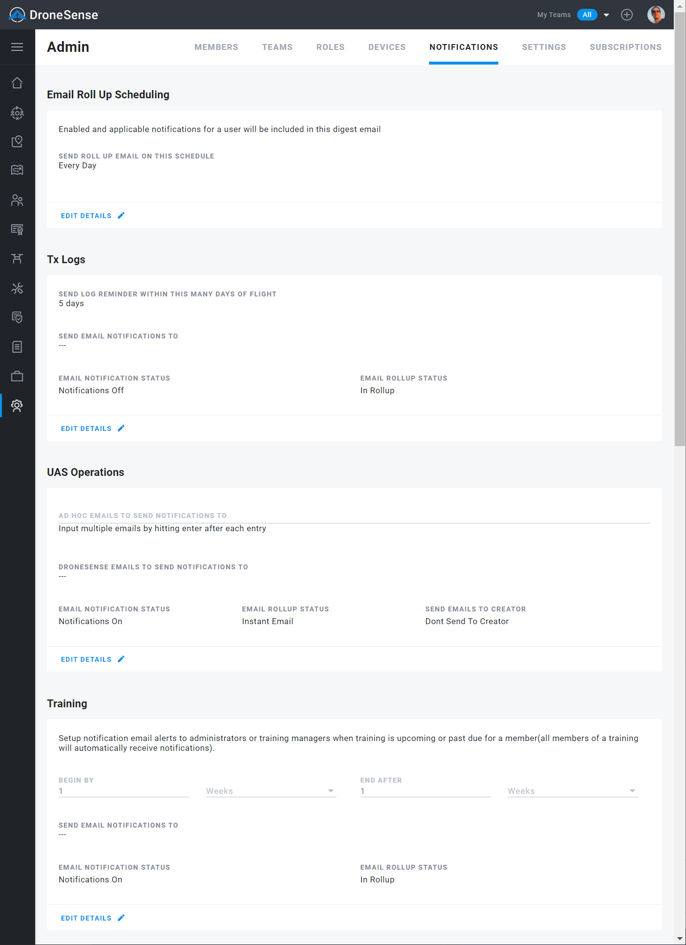Open the members people icon in the sidebar
Image resolution: width=686 pixels, height=945 pixels.
click(17, 200)
